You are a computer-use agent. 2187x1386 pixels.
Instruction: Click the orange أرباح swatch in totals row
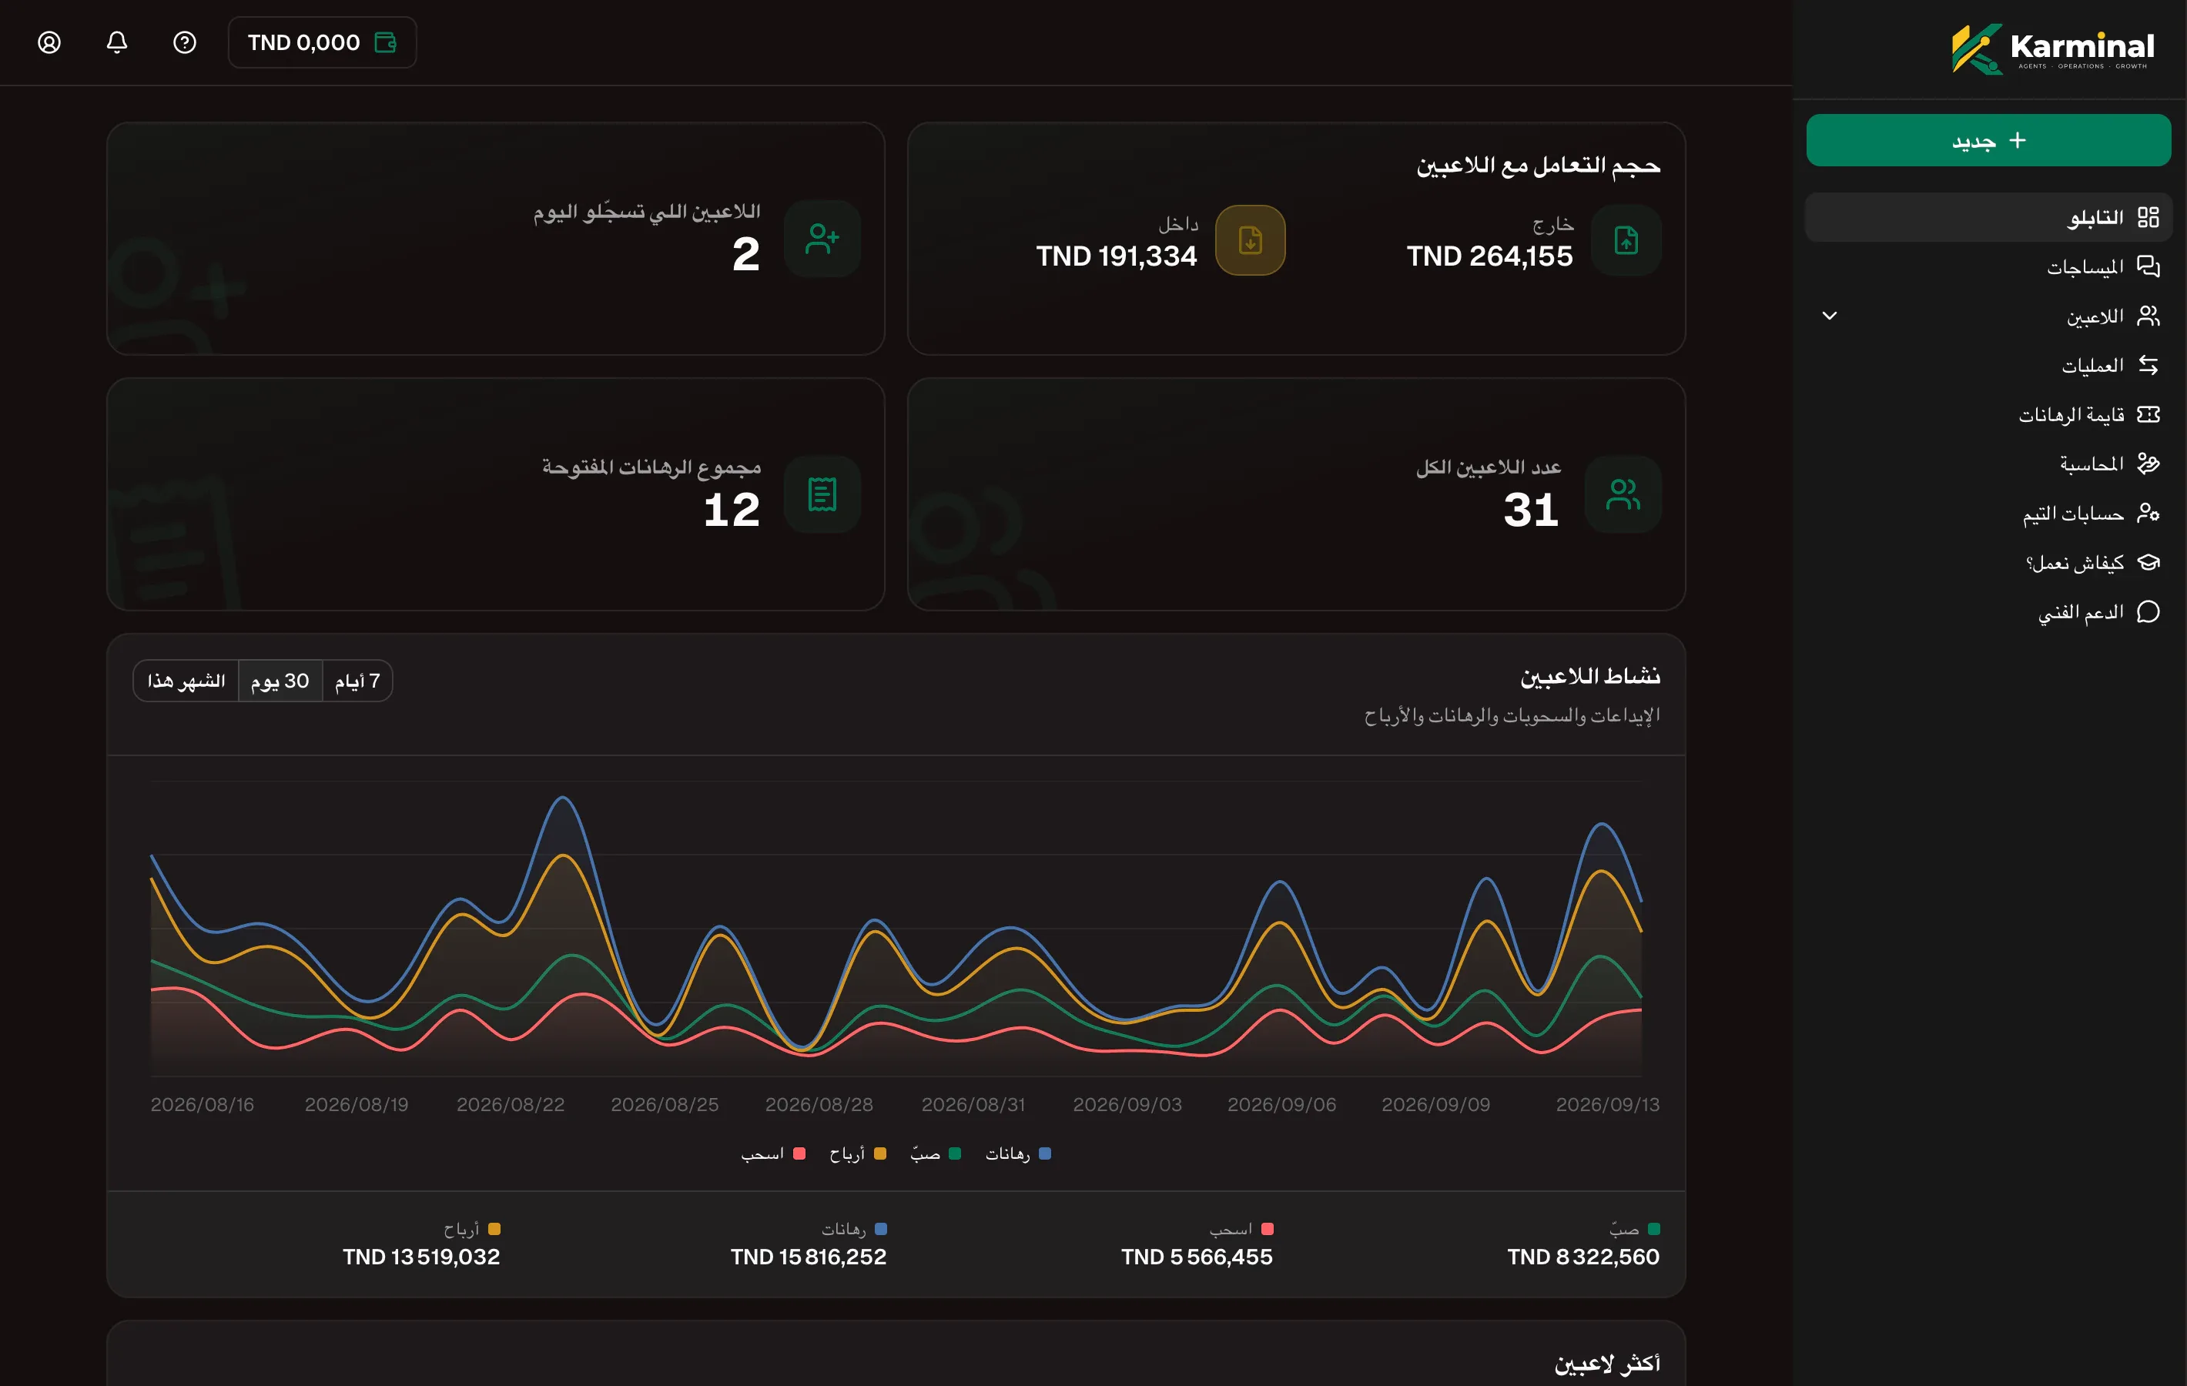pos(494,1229)
